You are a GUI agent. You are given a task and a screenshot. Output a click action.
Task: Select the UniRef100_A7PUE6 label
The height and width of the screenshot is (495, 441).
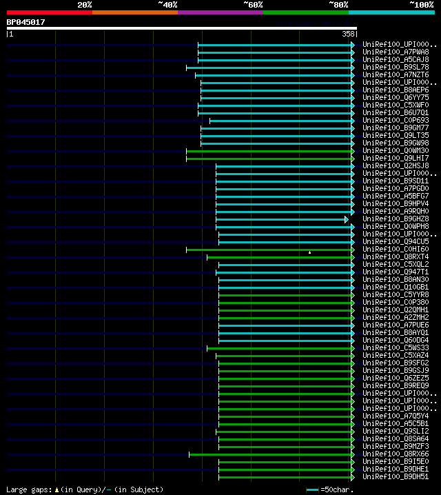pos(396,325)
